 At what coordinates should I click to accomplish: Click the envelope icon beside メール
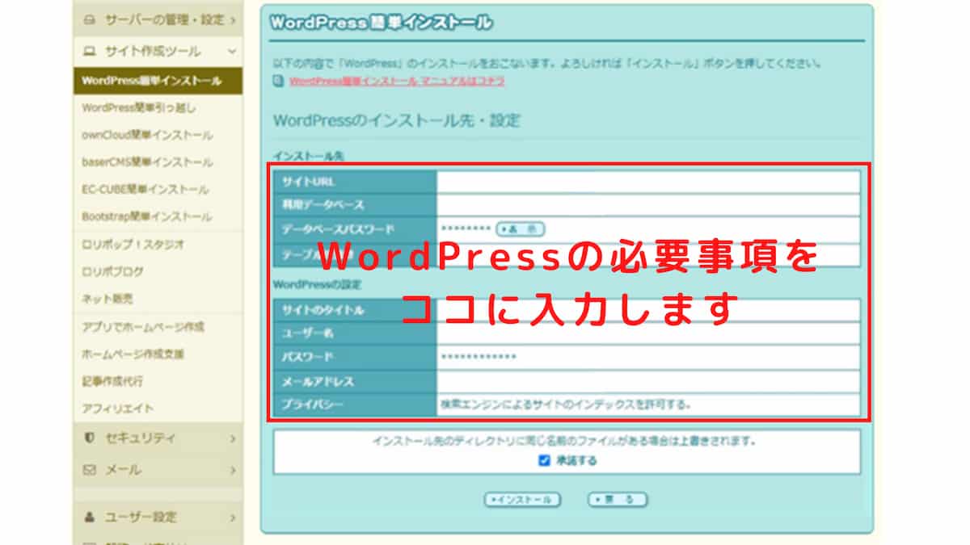90,469
